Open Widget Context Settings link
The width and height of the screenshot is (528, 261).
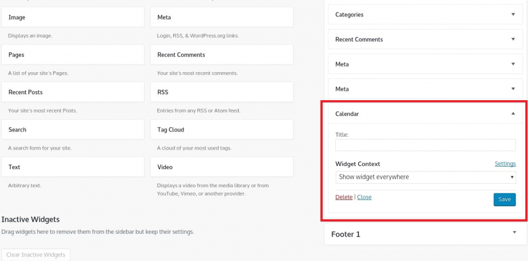(x=505, y=164)
